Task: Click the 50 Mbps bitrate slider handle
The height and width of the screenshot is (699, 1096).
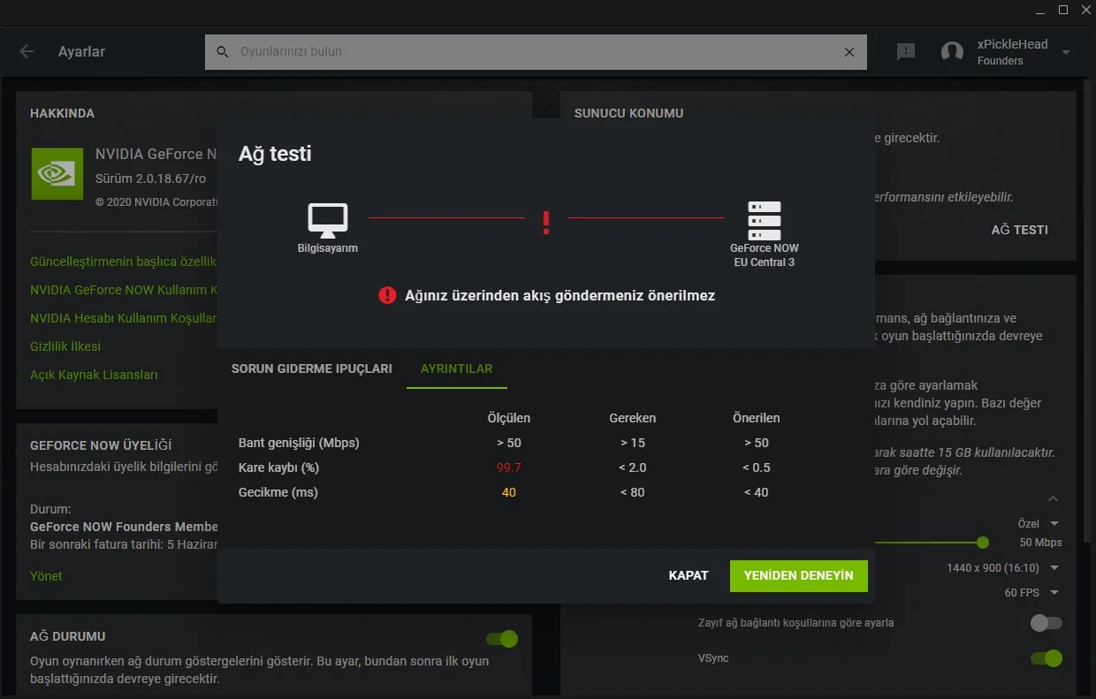Action: (x=983, y=543)
